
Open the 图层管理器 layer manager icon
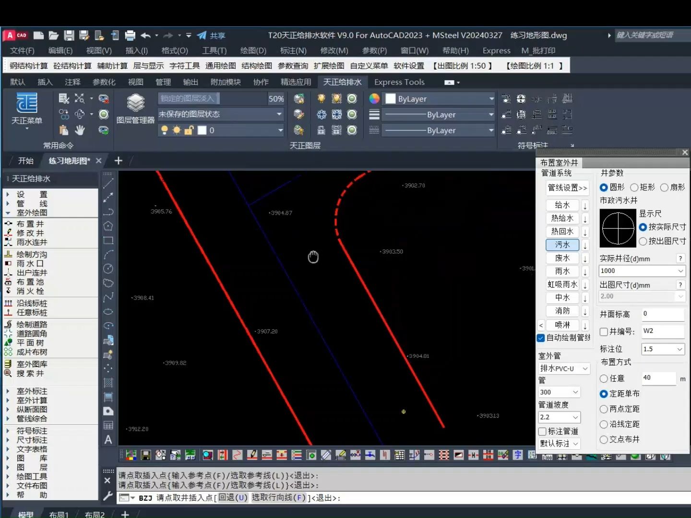(x=135, y=102)
